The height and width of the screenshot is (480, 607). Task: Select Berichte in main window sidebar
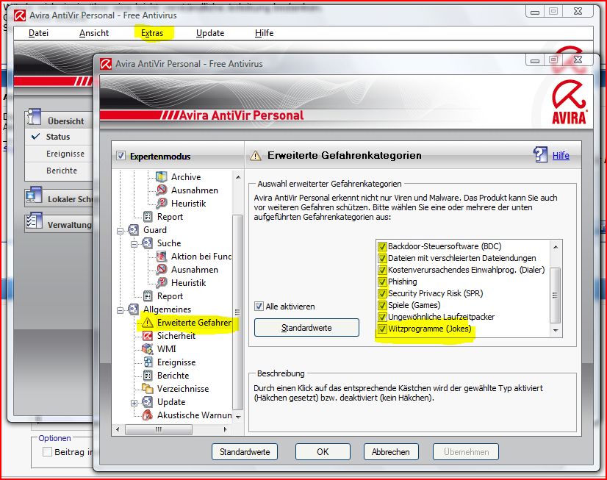pos(62,171)
